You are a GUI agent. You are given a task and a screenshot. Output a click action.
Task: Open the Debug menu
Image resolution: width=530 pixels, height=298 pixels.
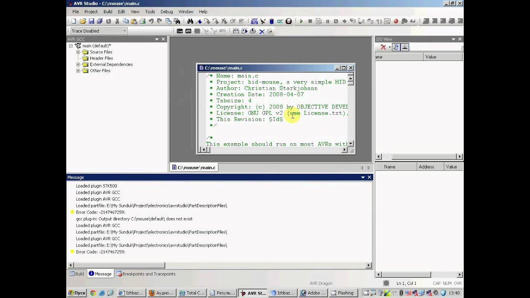click(x=166, y=12)
